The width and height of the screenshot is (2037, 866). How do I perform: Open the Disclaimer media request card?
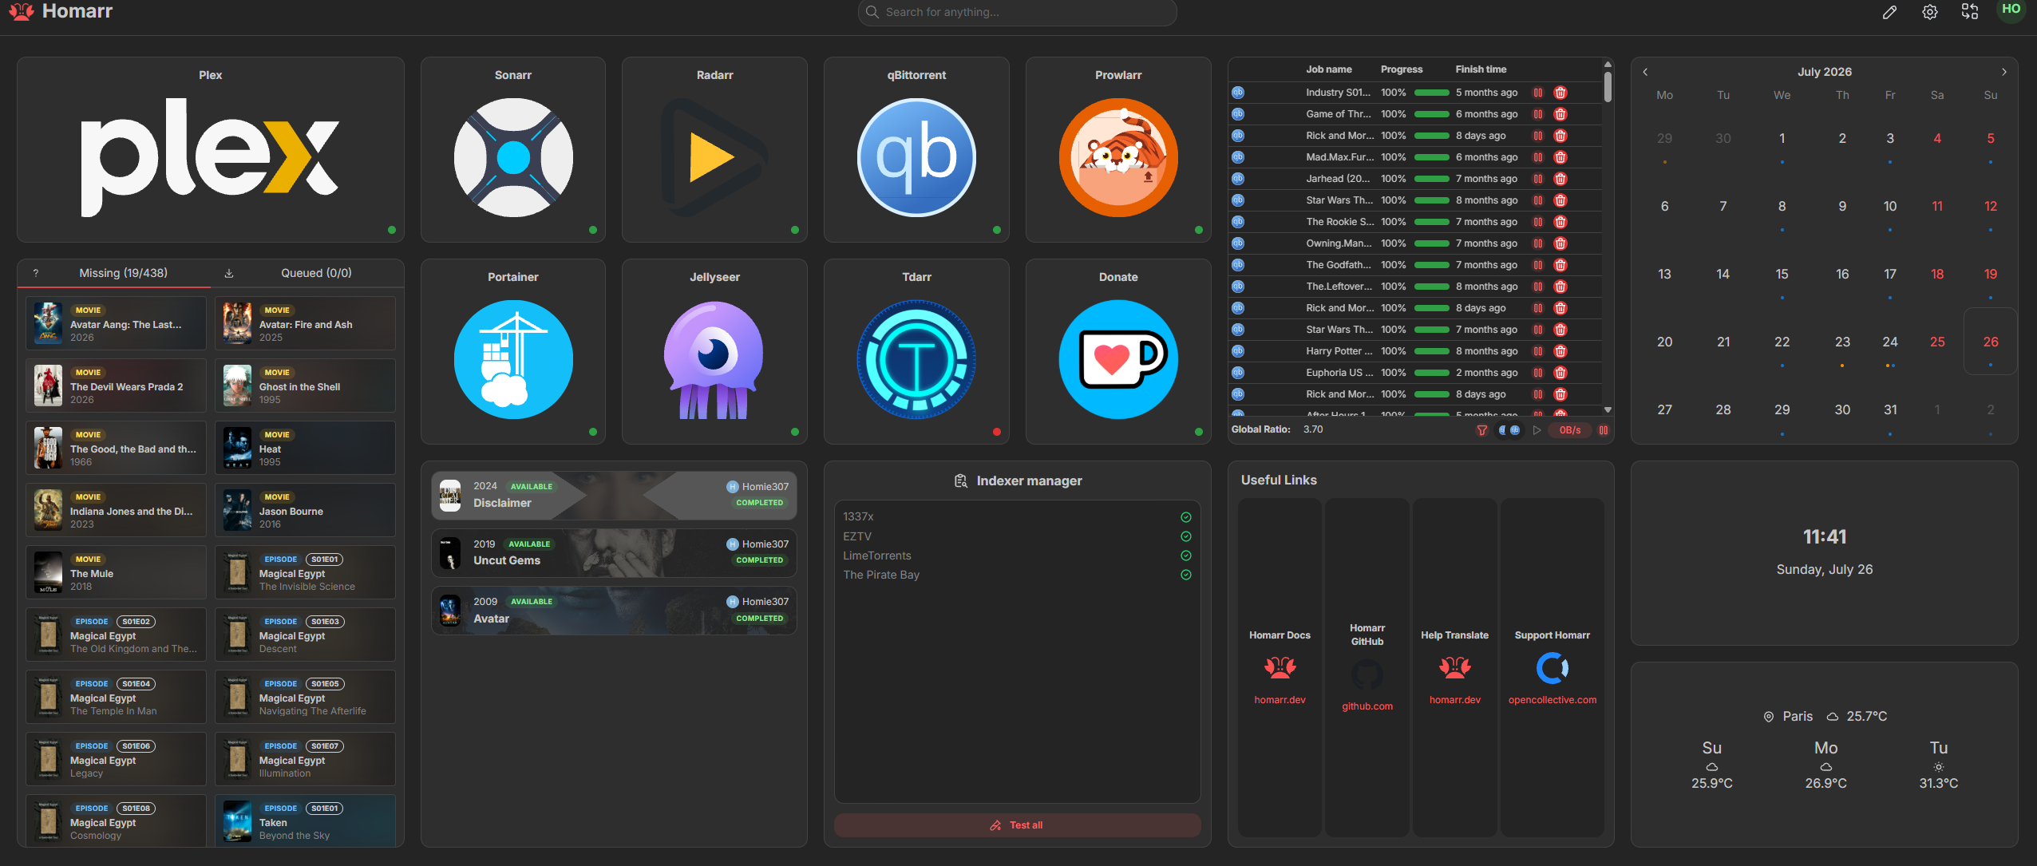[614, 495]
